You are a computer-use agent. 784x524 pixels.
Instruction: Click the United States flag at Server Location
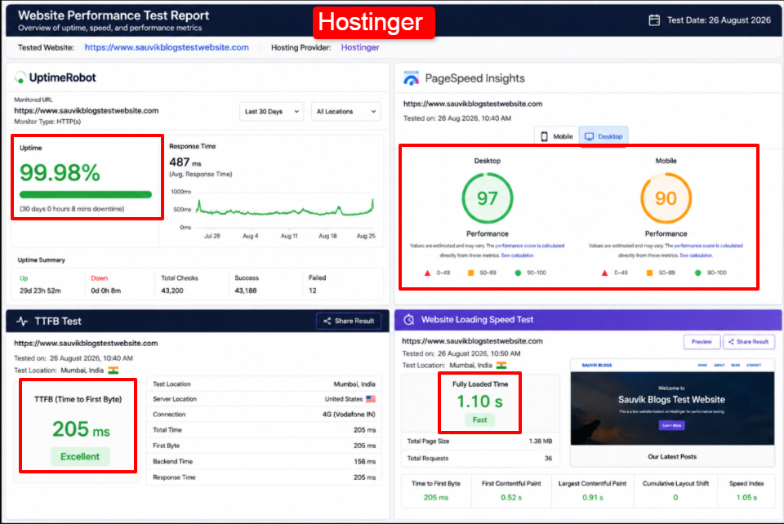click(x=371, y=398)
